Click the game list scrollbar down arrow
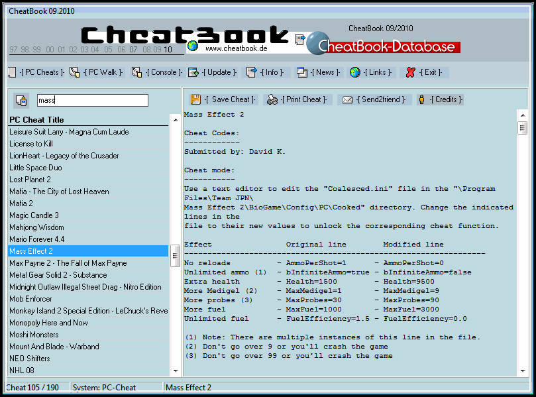This screenshot has width=536, height=397. click(176, 370)
